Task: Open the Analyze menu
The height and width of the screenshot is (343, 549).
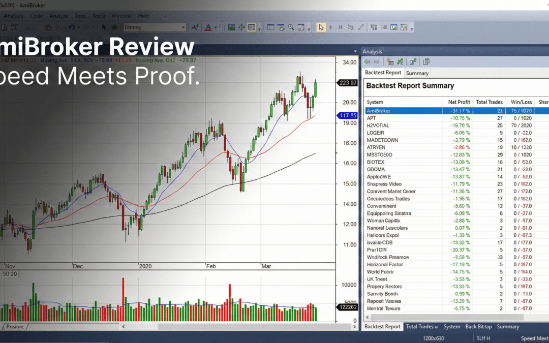Action: point(59,16)
